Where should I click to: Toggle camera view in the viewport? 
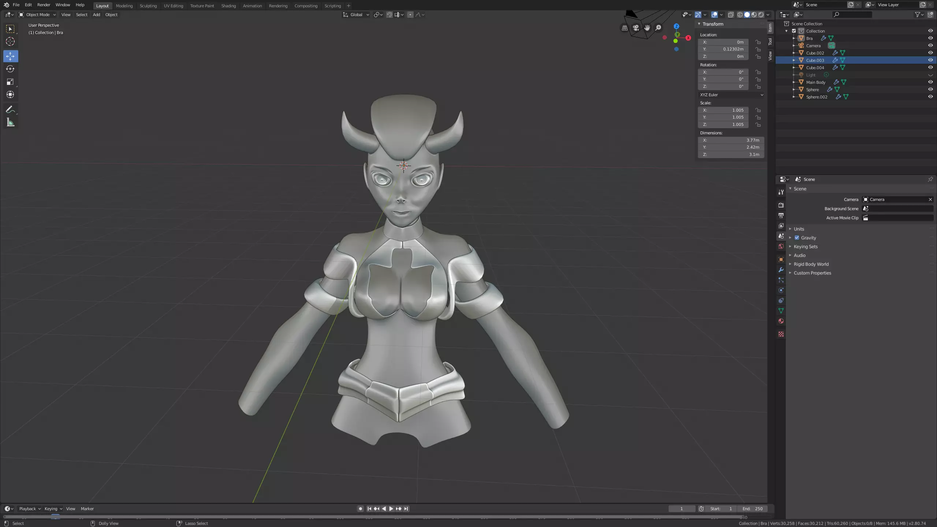pyautogui.click(x=636, y=28)
